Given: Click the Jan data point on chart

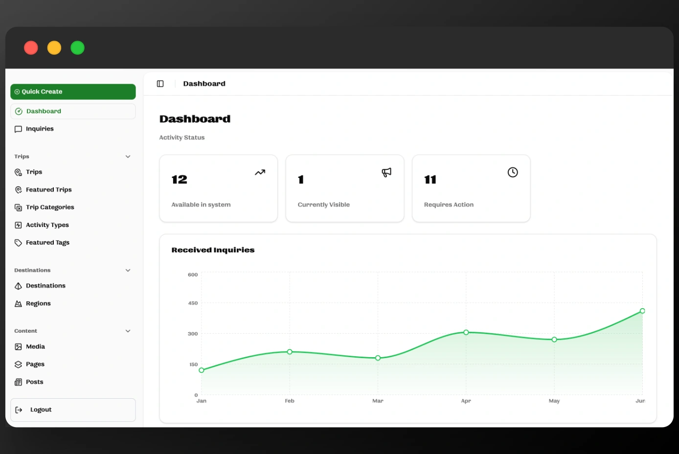Looking at the screenshot, I should pyautogui.click(x=202, y=370).
